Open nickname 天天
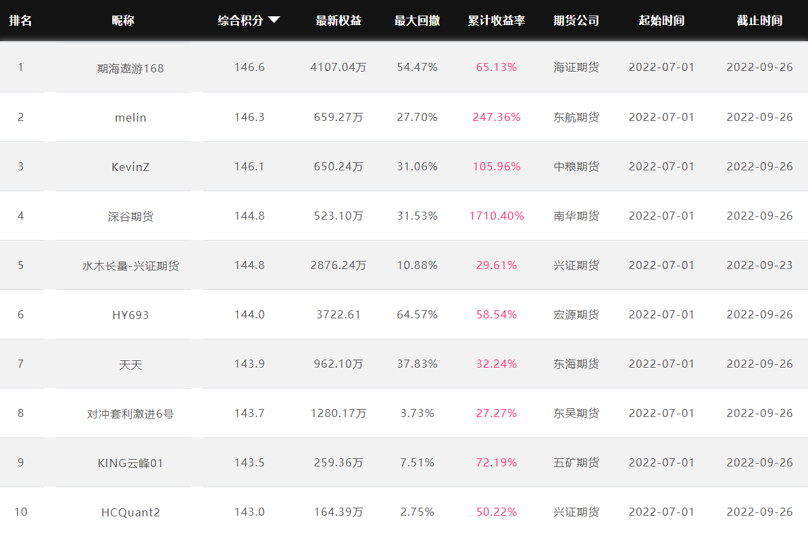808x534 pixels. coord(130,364)
